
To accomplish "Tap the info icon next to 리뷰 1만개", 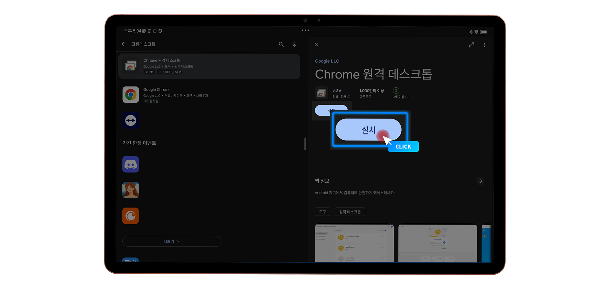I will pyautogui.click(x=349, y=97).
